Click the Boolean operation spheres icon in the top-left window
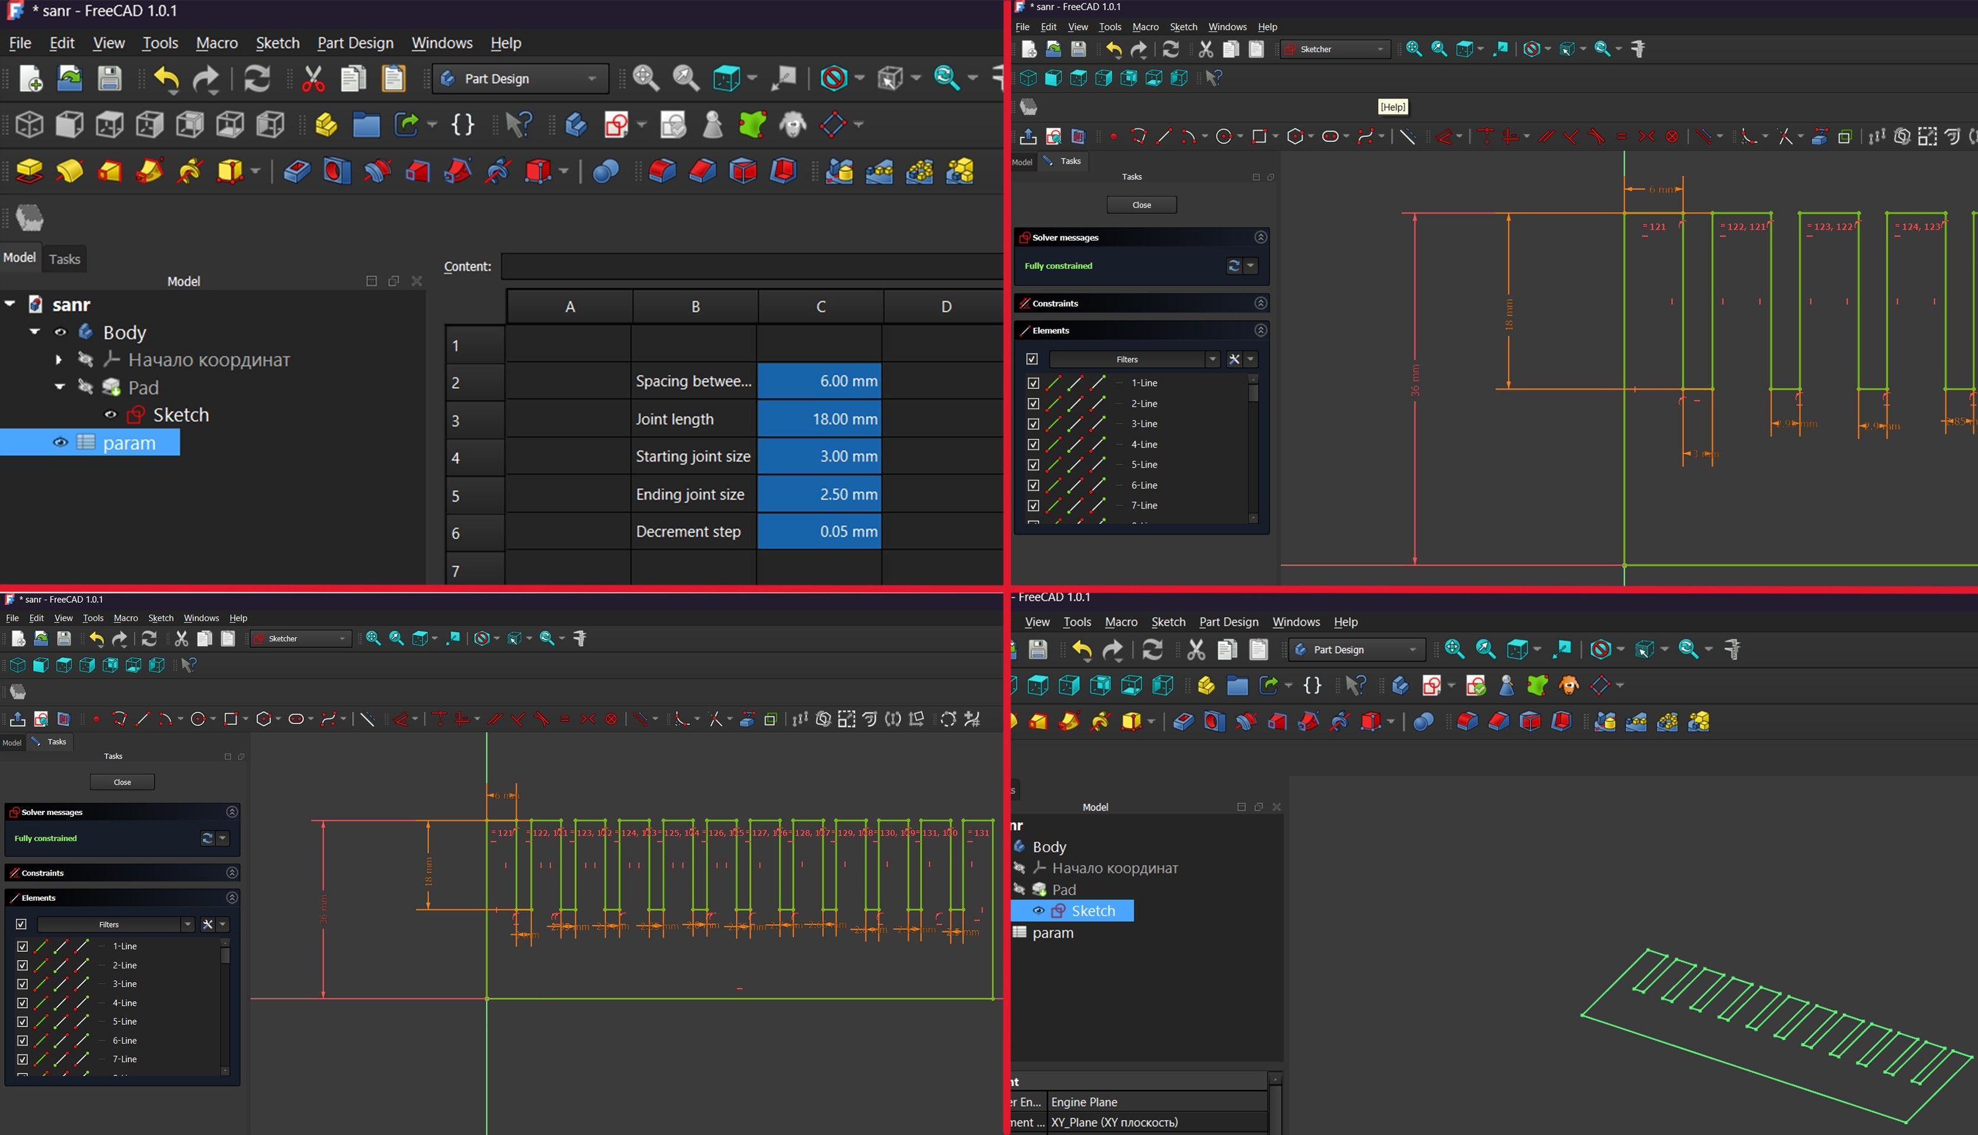1978x1135 pixels. click(606, 171)
